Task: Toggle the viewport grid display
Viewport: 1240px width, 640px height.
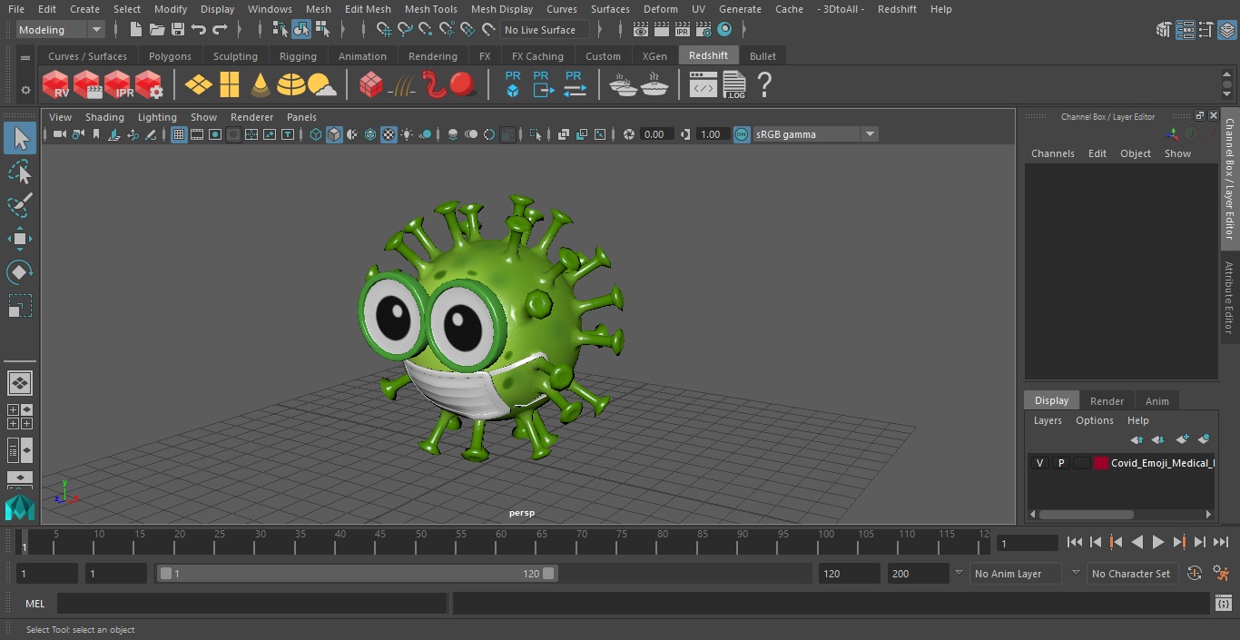Action: (x=179, y=134)
